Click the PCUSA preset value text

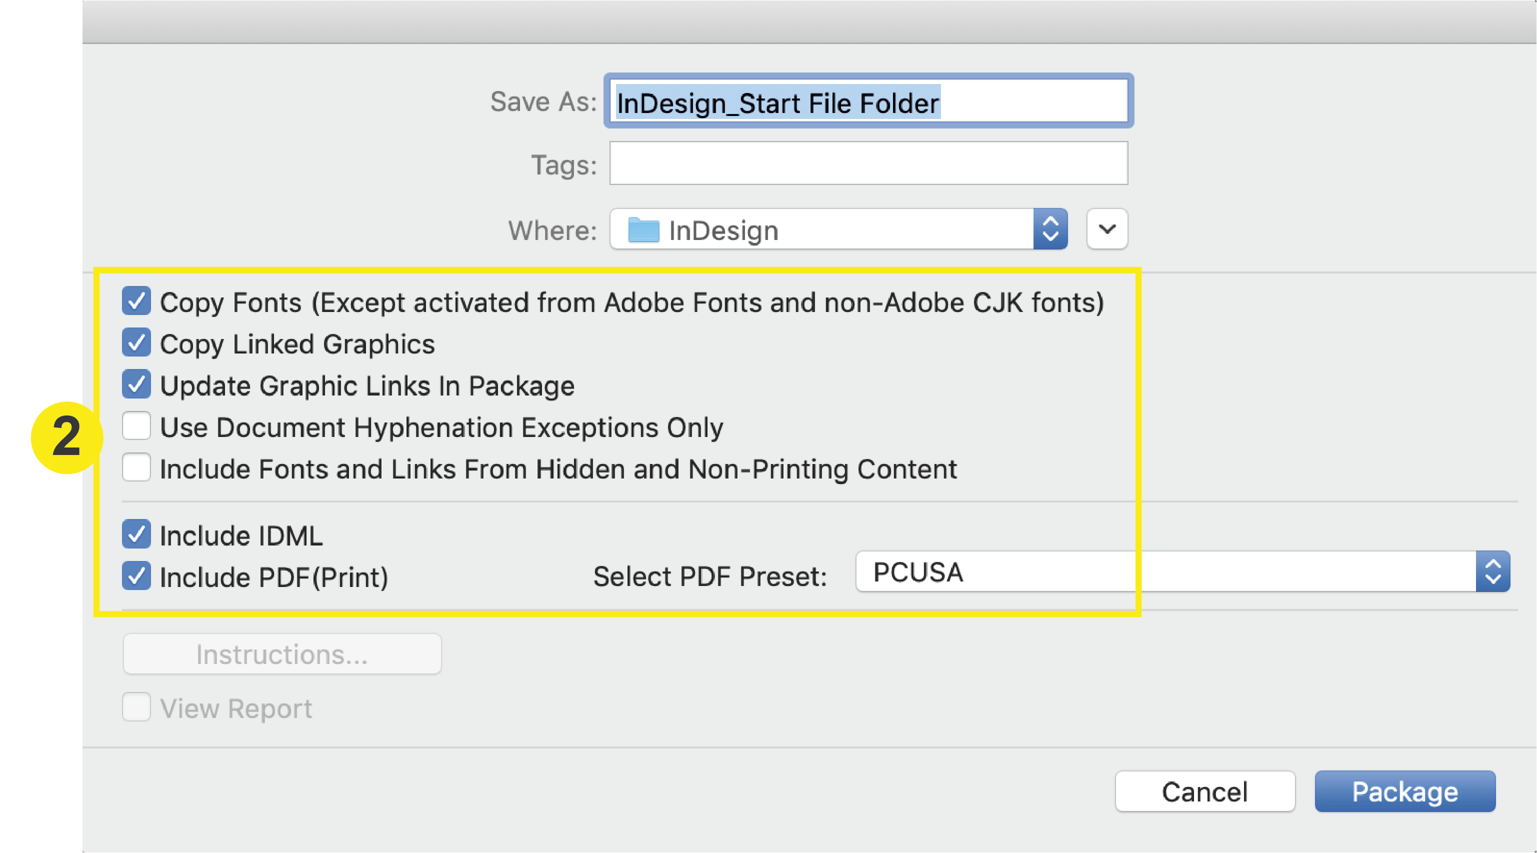pyautogui.click(x=916, y=571)
